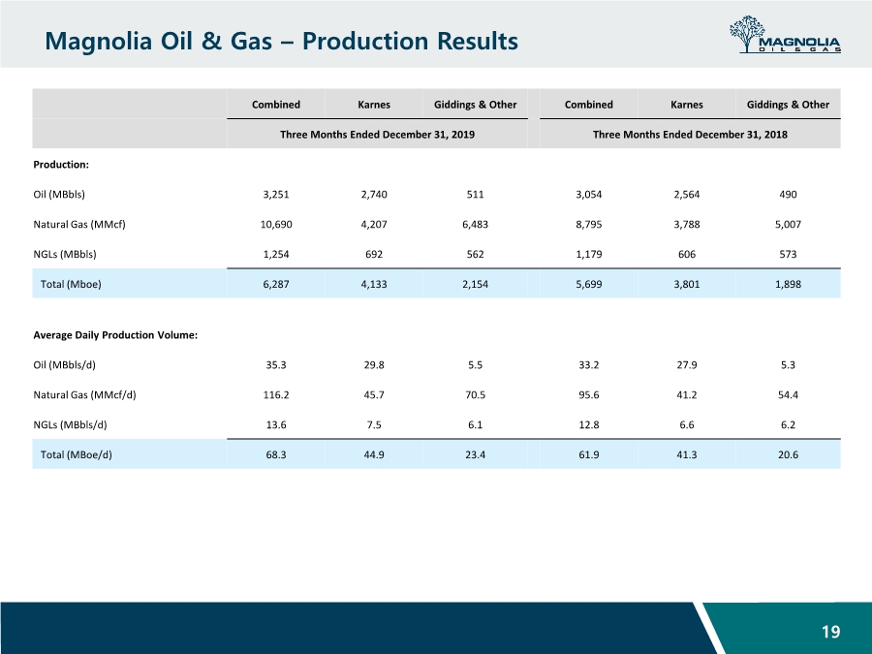
Task: Click the NGLs value 1,179
Action: (x=589, y=254)
